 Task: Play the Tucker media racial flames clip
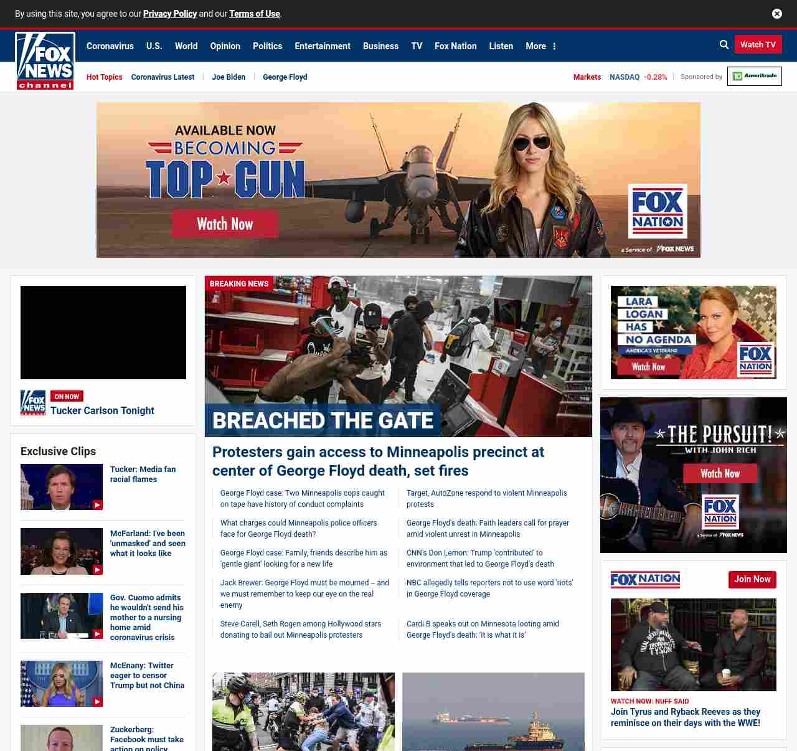[62, 487]
